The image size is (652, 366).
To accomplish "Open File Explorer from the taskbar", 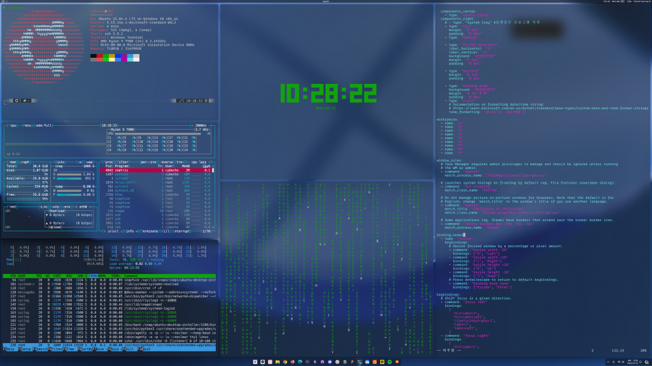I will point(278,362).
